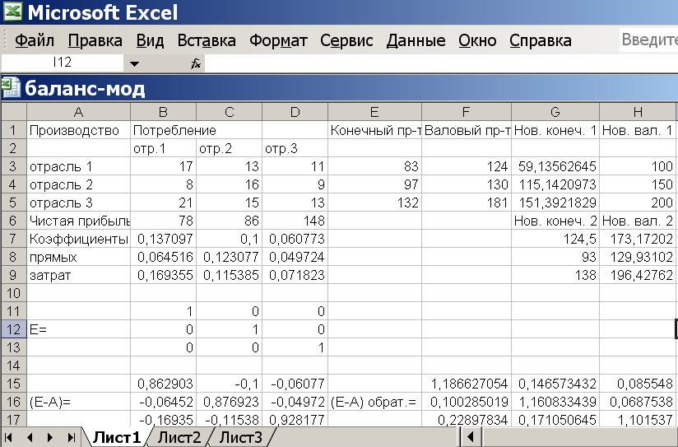Viewport: 678px width, 447px height.
Task: Select row 16 header
Action: tap(14, 402)
